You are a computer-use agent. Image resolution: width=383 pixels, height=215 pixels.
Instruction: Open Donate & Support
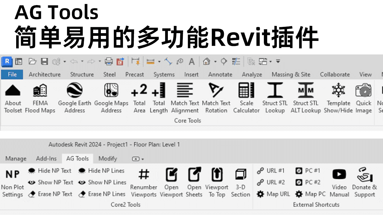[x=364, y=183]
